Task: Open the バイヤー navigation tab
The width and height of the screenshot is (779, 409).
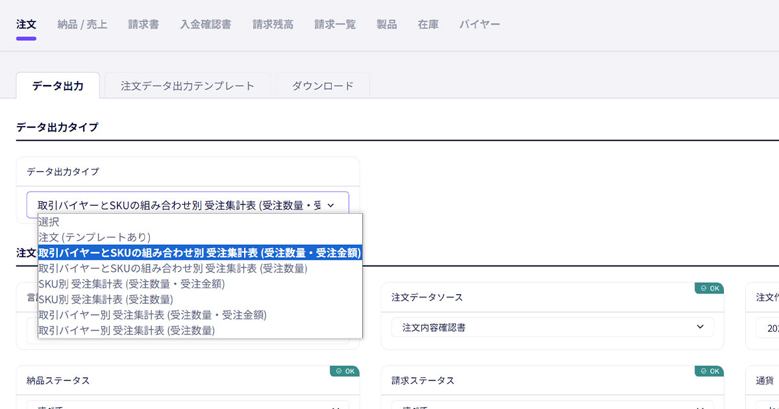Action: pyautogui.click(x=480, y=25)
